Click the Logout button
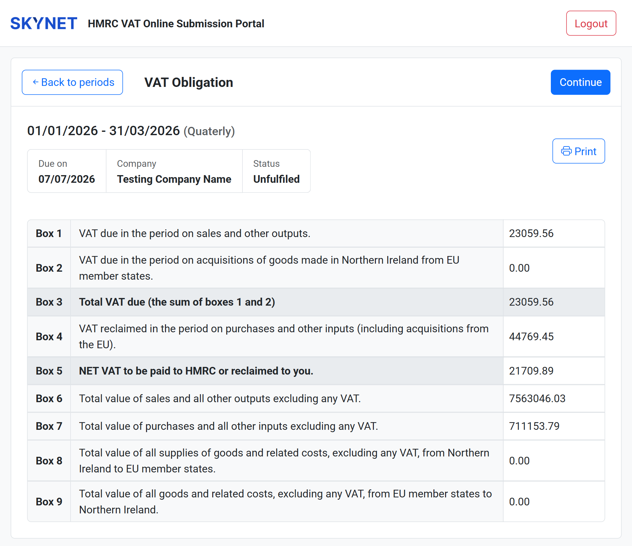This screenshot has height=546, width=632. (x=591, y=23)
